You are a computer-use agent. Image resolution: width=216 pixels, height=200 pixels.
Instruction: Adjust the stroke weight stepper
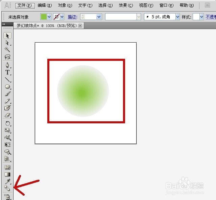tap(82, 17)
